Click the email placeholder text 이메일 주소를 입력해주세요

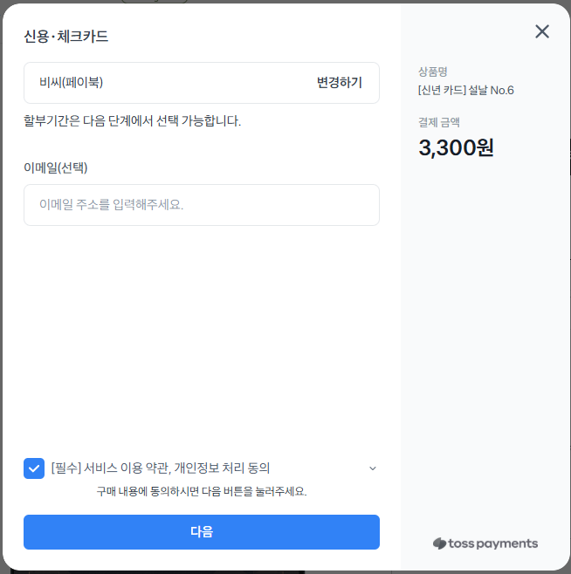[x=112, y=204]
